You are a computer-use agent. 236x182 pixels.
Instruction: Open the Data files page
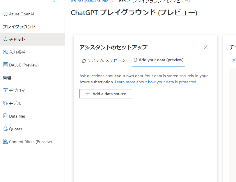click(x=17, y=116)
